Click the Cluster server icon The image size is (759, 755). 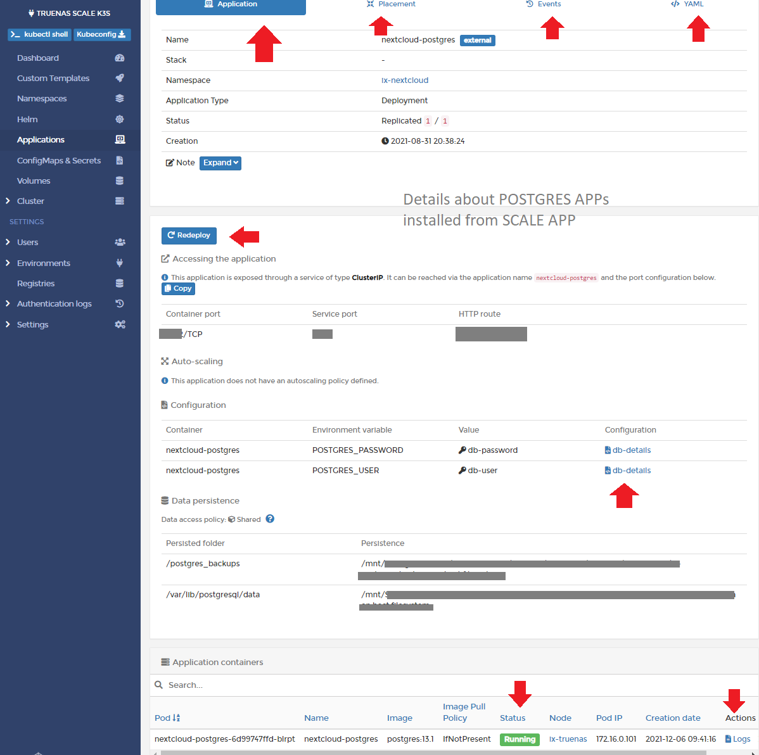coord(120,201)
